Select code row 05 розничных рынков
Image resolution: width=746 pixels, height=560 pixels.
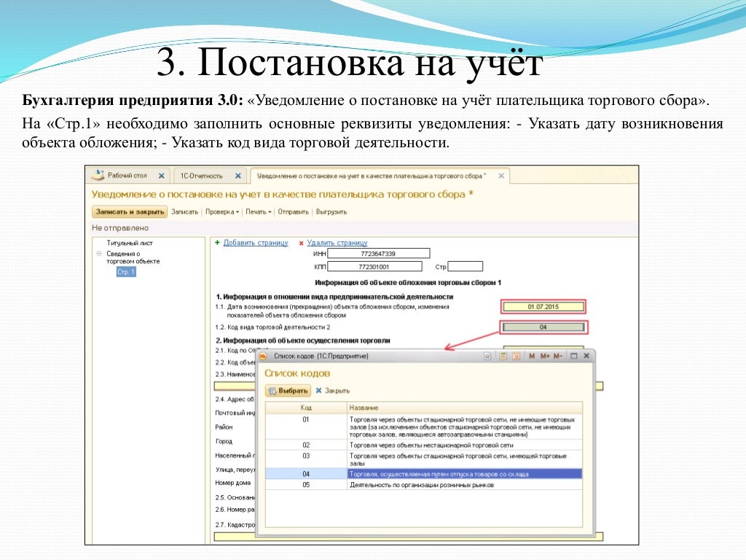click(x=423, y=485)
